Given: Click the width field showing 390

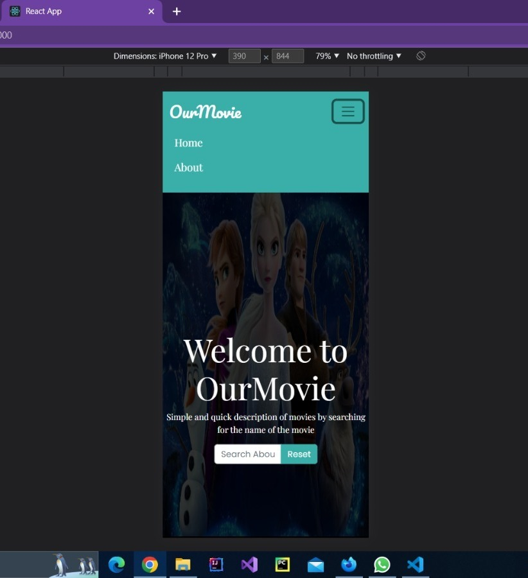Looking at the screenshot, I should [245, 56].
